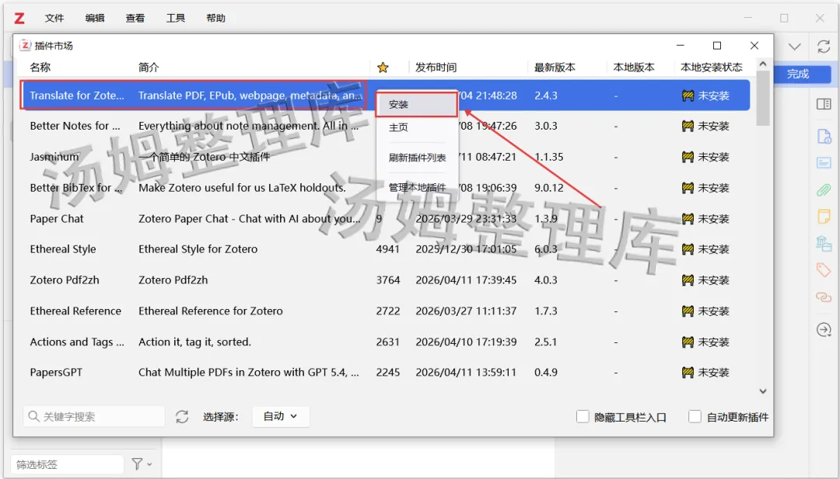Click the Zotero Z logo icon
This screenshot has width=840, height=479.
coord(19,18)
